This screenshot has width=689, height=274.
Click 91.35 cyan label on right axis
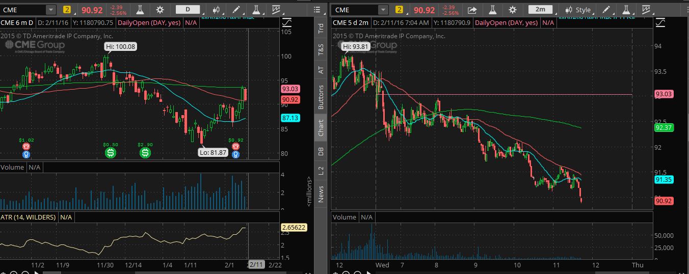(x=664, y=179)
